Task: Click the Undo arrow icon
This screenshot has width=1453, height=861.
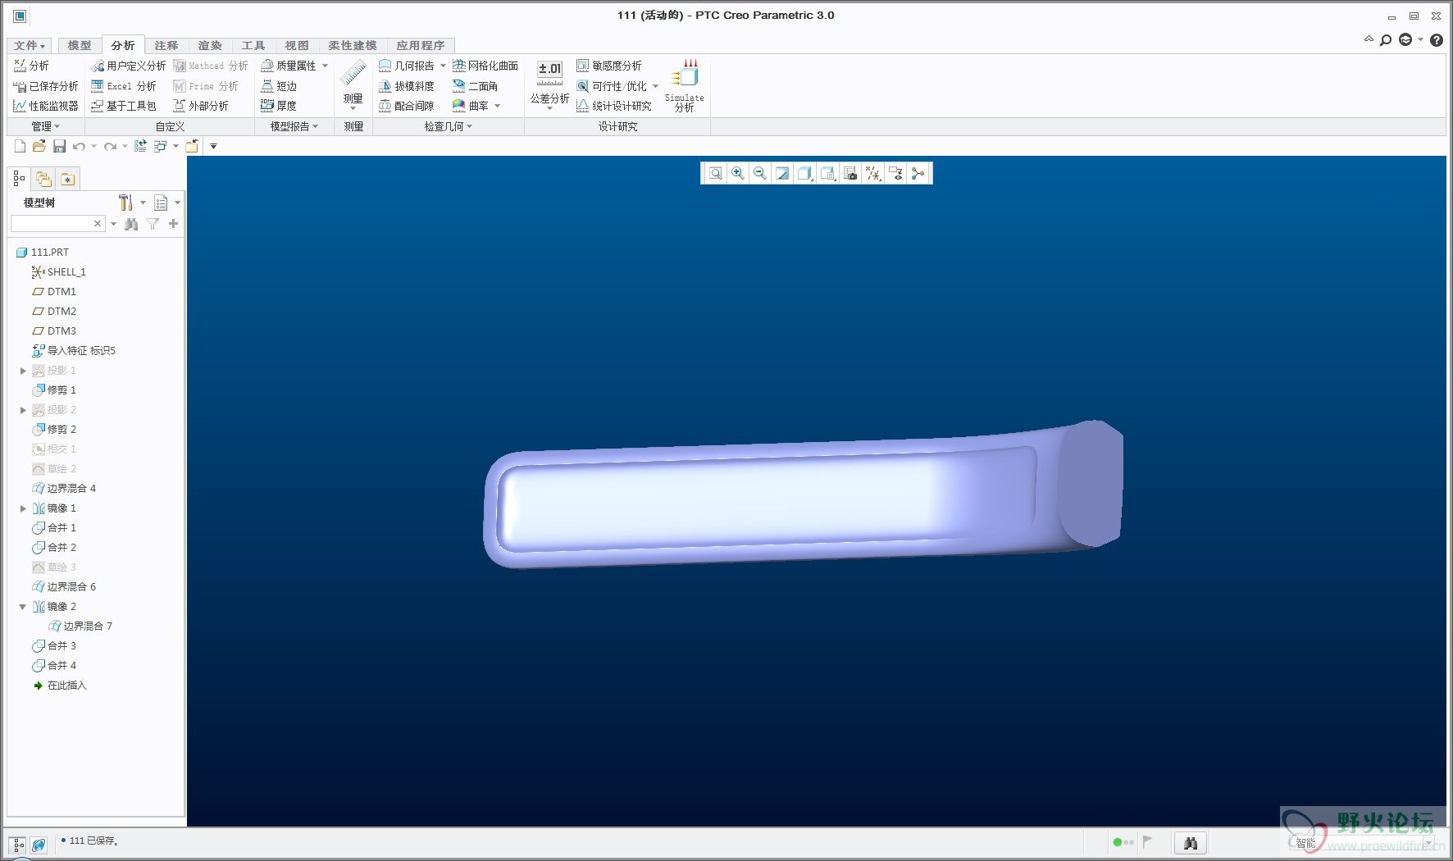Action: point(79,146)
